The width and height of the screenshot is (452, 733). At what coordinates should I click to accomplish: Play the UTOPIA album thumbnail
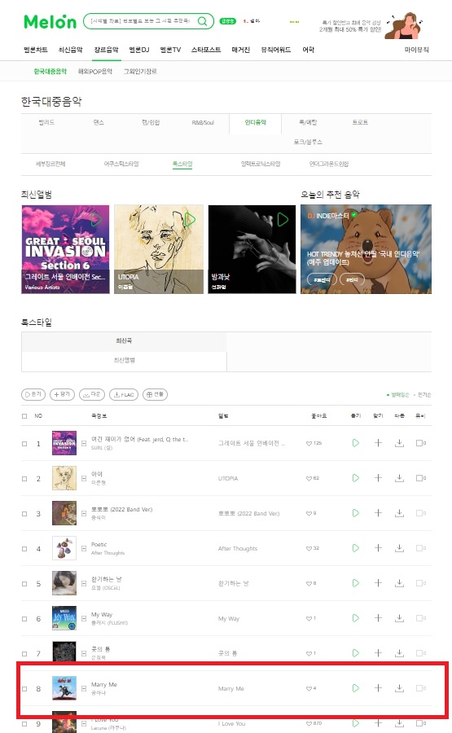coord(190,219)
